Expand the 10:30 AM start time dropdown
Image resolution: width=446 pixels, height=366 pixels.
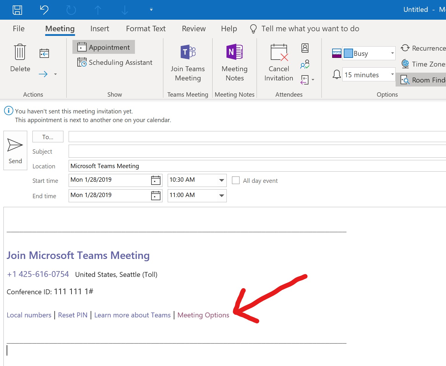click(x=222, y=180)
